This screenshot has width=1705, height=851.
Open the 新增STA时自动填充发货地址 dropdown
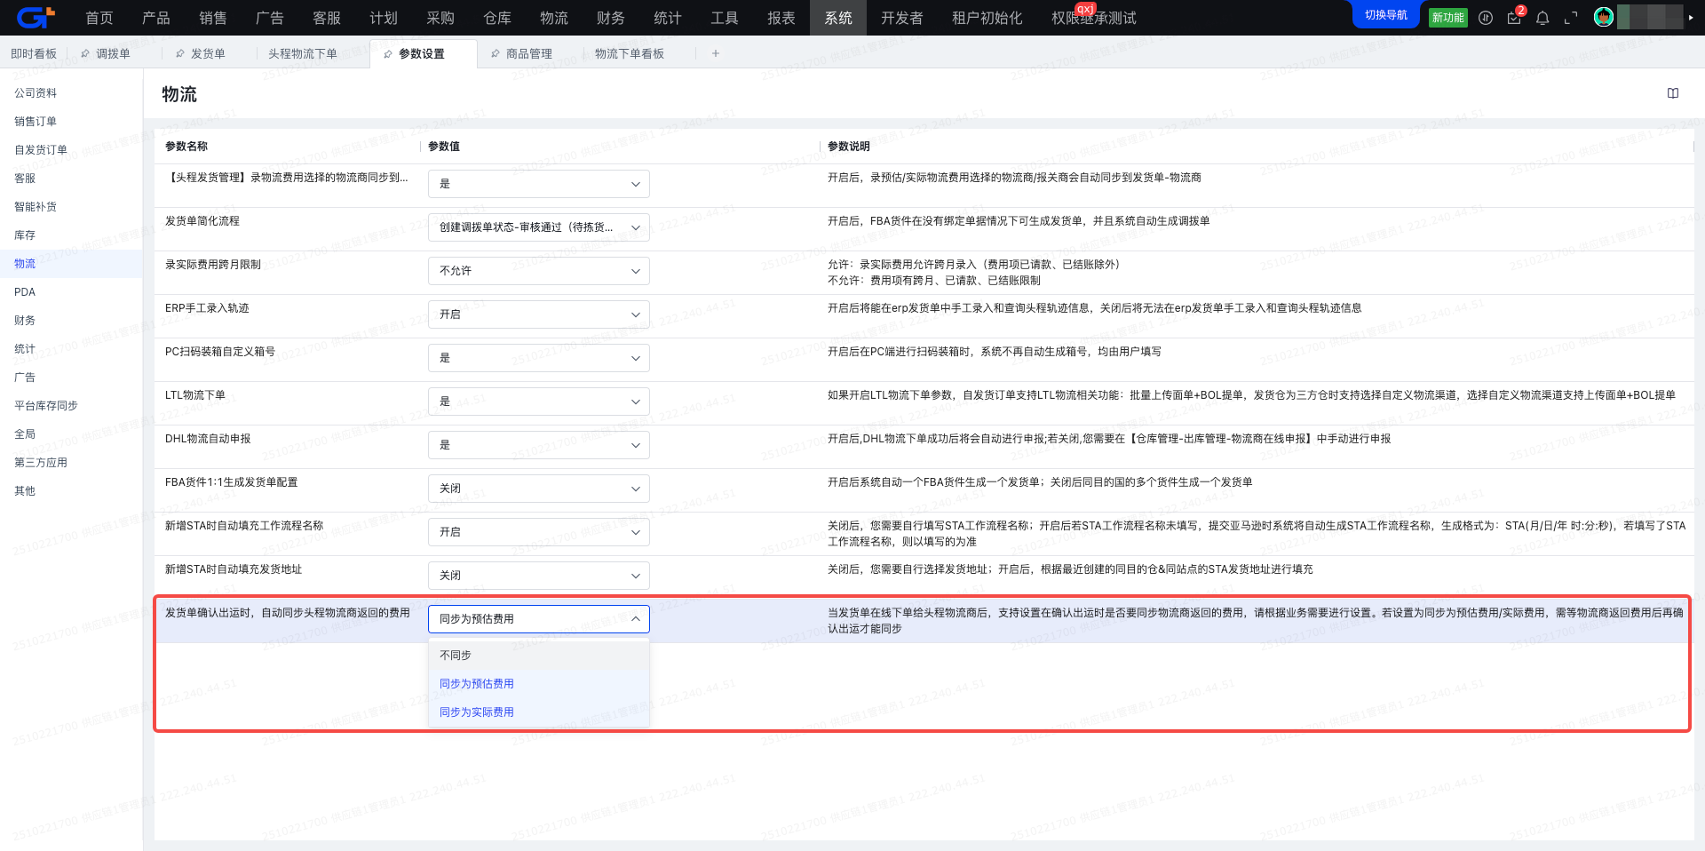(x=539, y=576)
